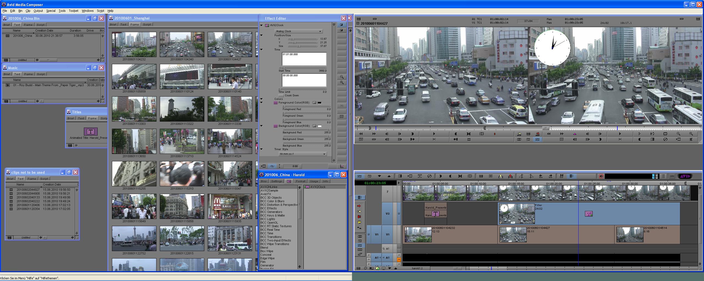Enable the Count Down checkbox
The width and height of the screenshot is (704, 281).
tap(281, 95)
